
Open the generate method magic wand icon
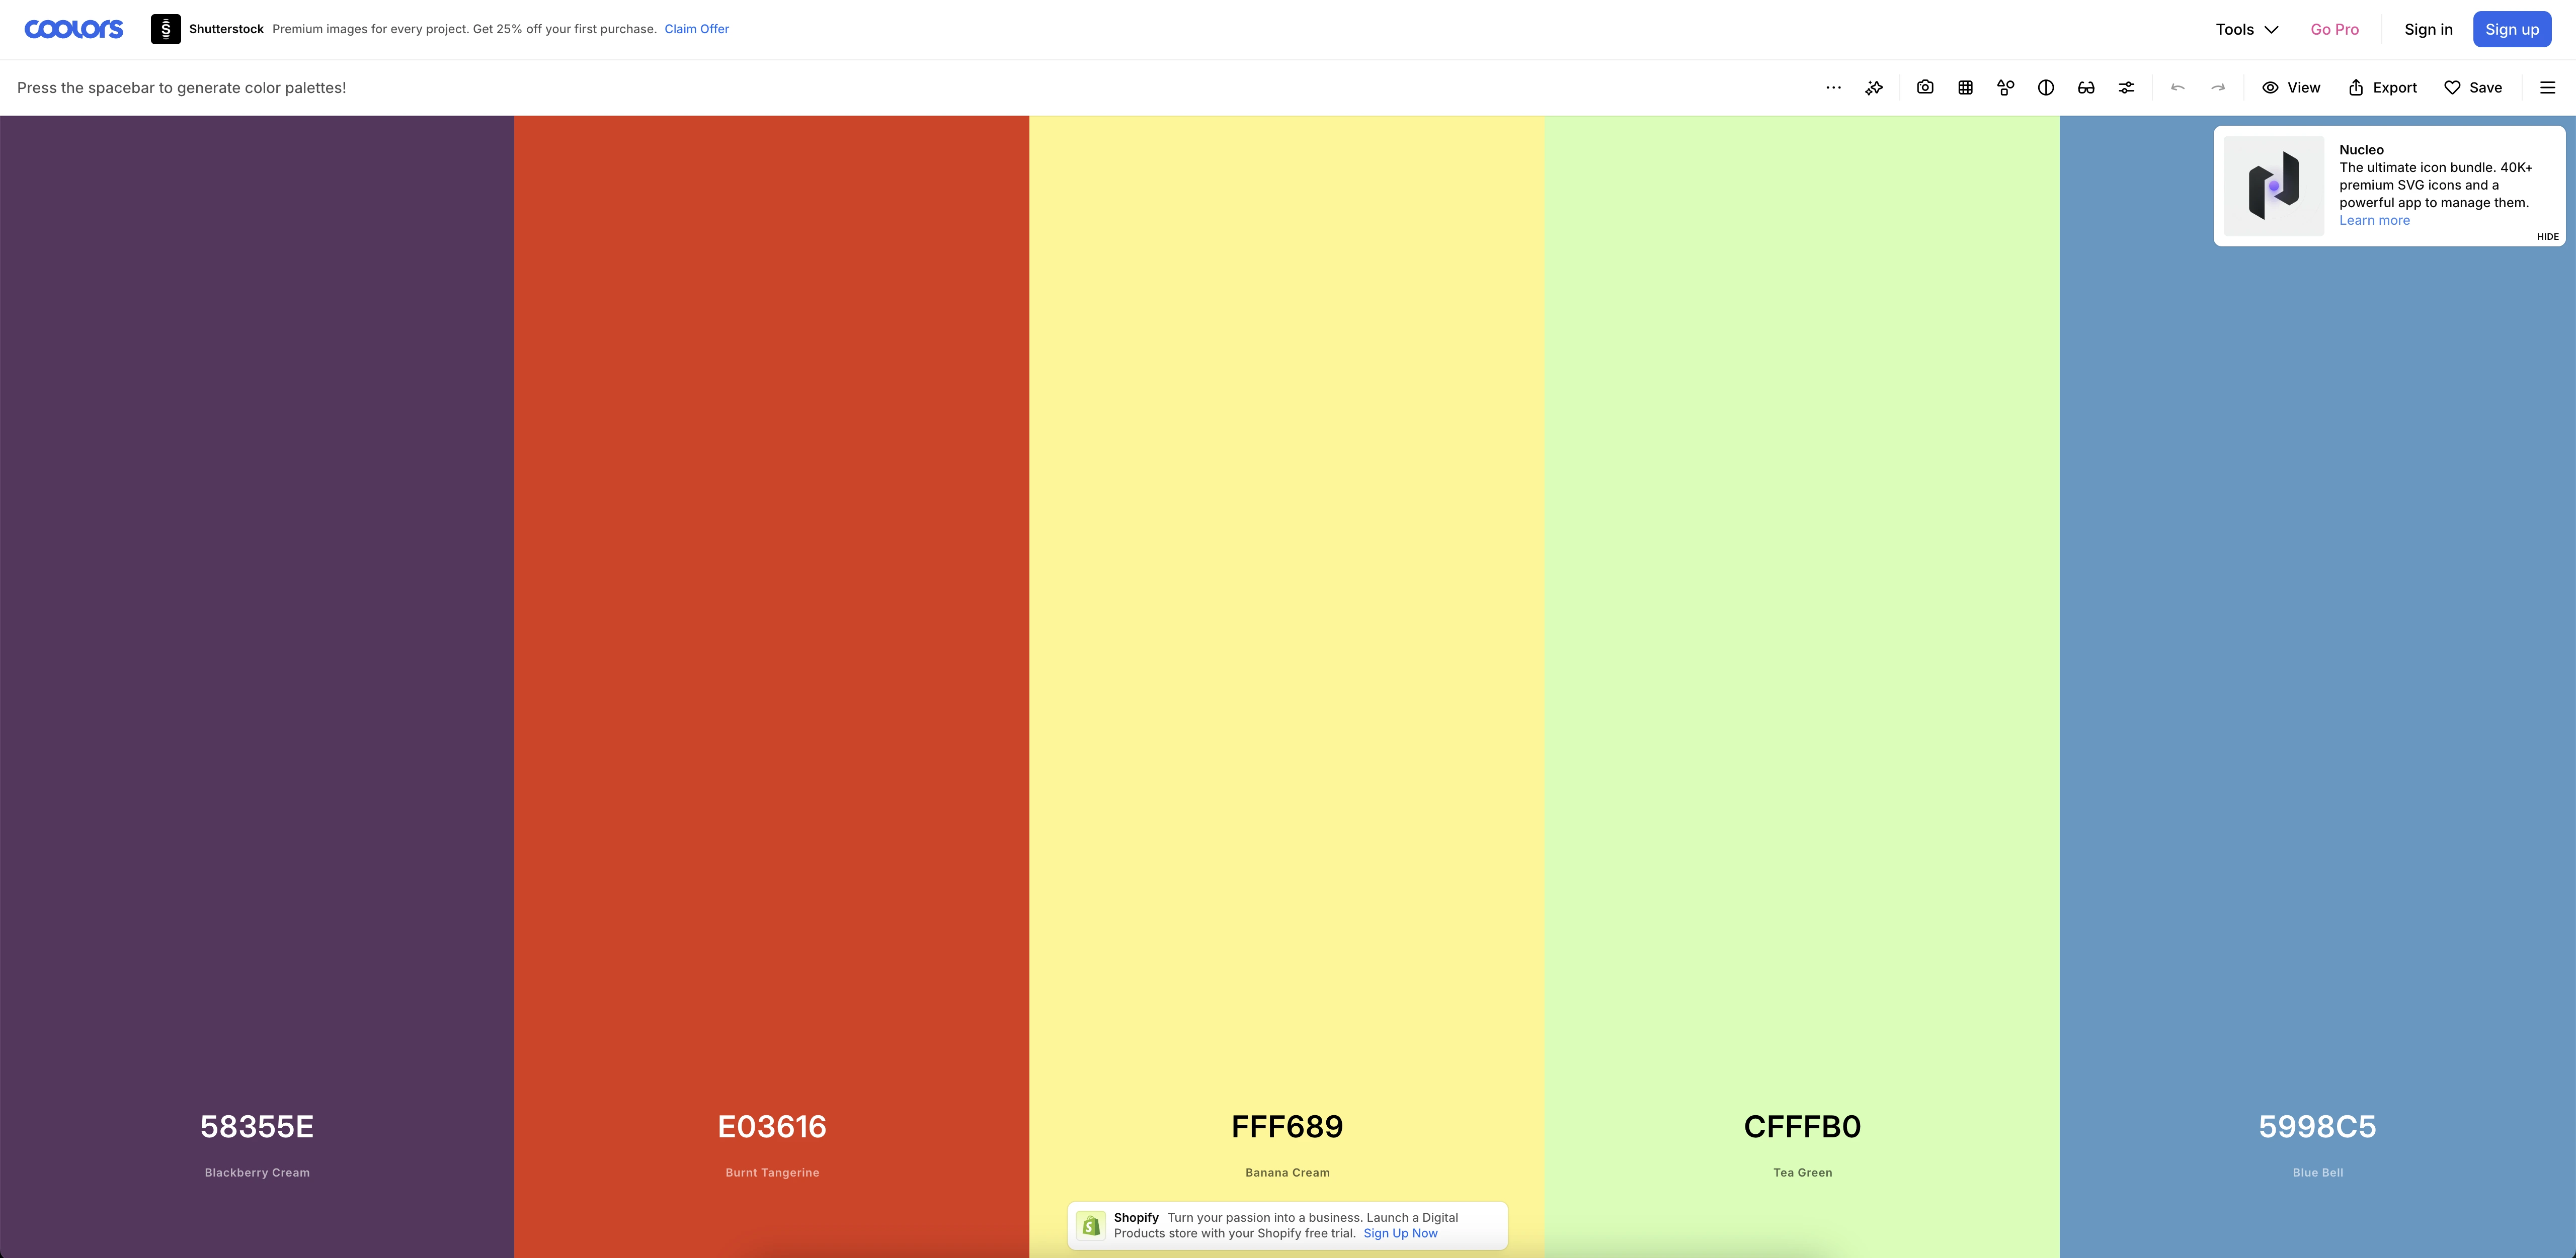[1874, 88]
